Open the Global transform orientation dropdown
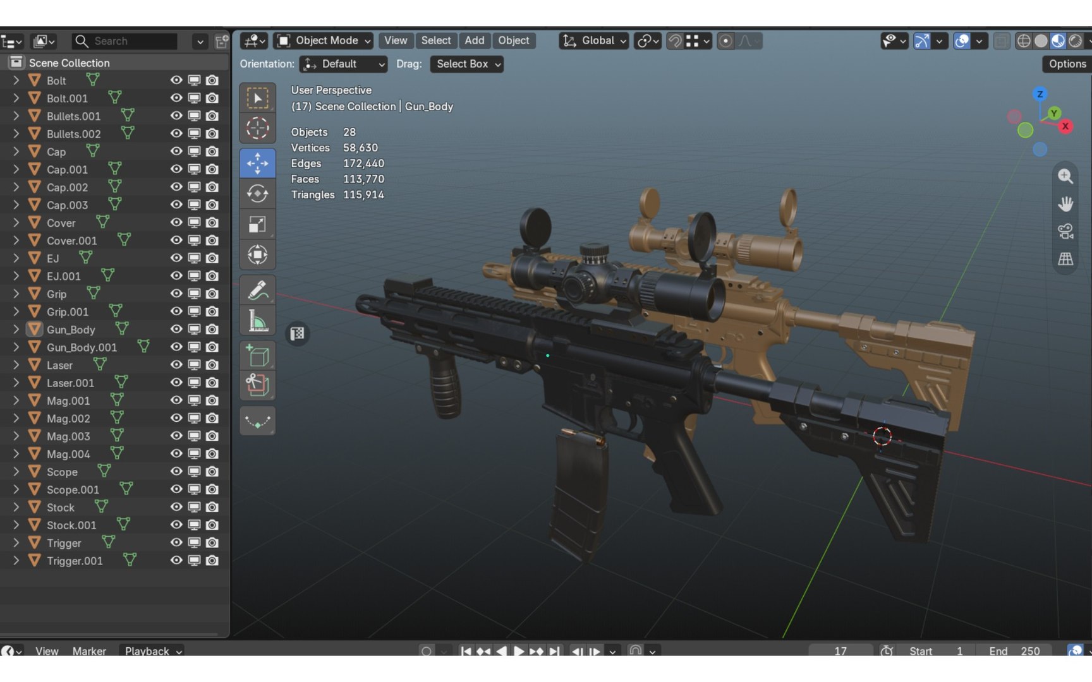This screenshot has height=682, width=1092. 594,40
